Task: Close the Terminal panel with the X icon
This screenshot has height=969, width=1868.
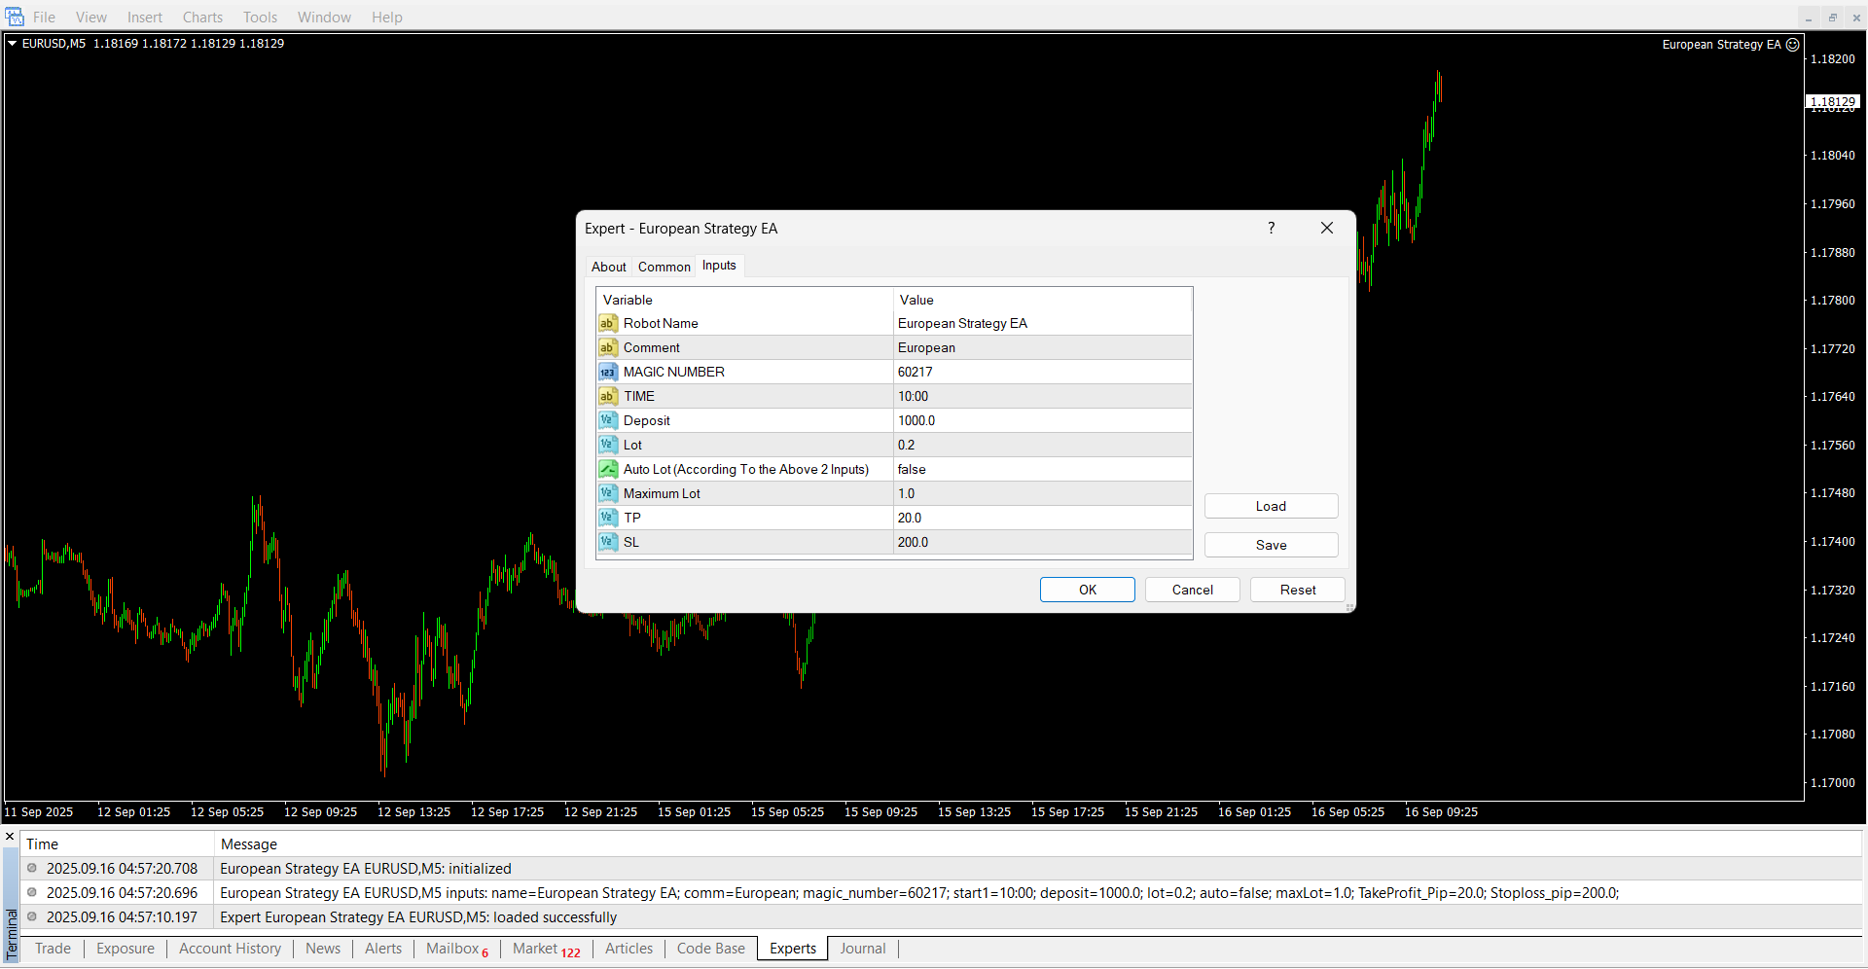Action: tap(10, 837)
